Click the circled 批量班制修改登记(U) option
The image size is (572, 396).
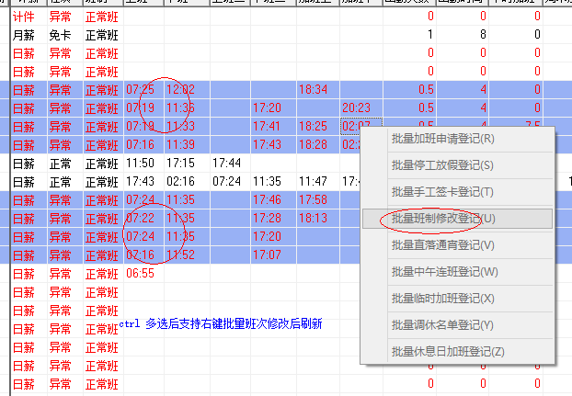point(442,220)
